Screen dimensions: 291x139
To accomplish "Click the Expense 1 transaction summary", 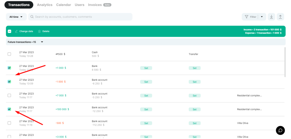I will click(x=263, y=33).
